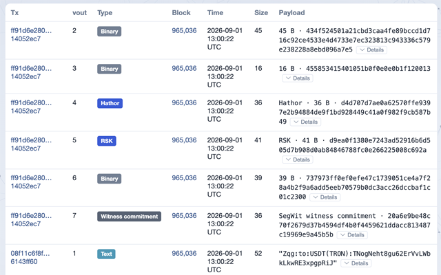
Task: Click the vout column header
Action: [80, 13]
